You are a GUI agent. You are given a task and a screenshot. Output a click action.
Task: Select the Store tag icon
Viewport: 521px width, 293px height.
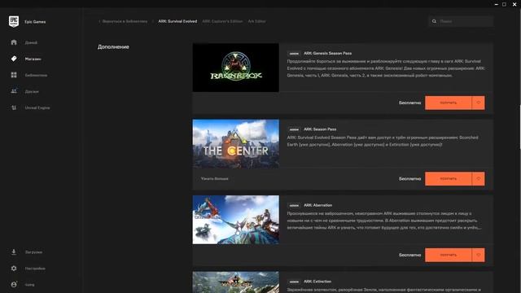coord(14,59)
